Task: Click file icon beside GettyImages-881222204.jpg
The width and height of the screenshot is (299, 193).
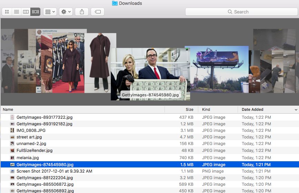Action: tap(12, 178)
